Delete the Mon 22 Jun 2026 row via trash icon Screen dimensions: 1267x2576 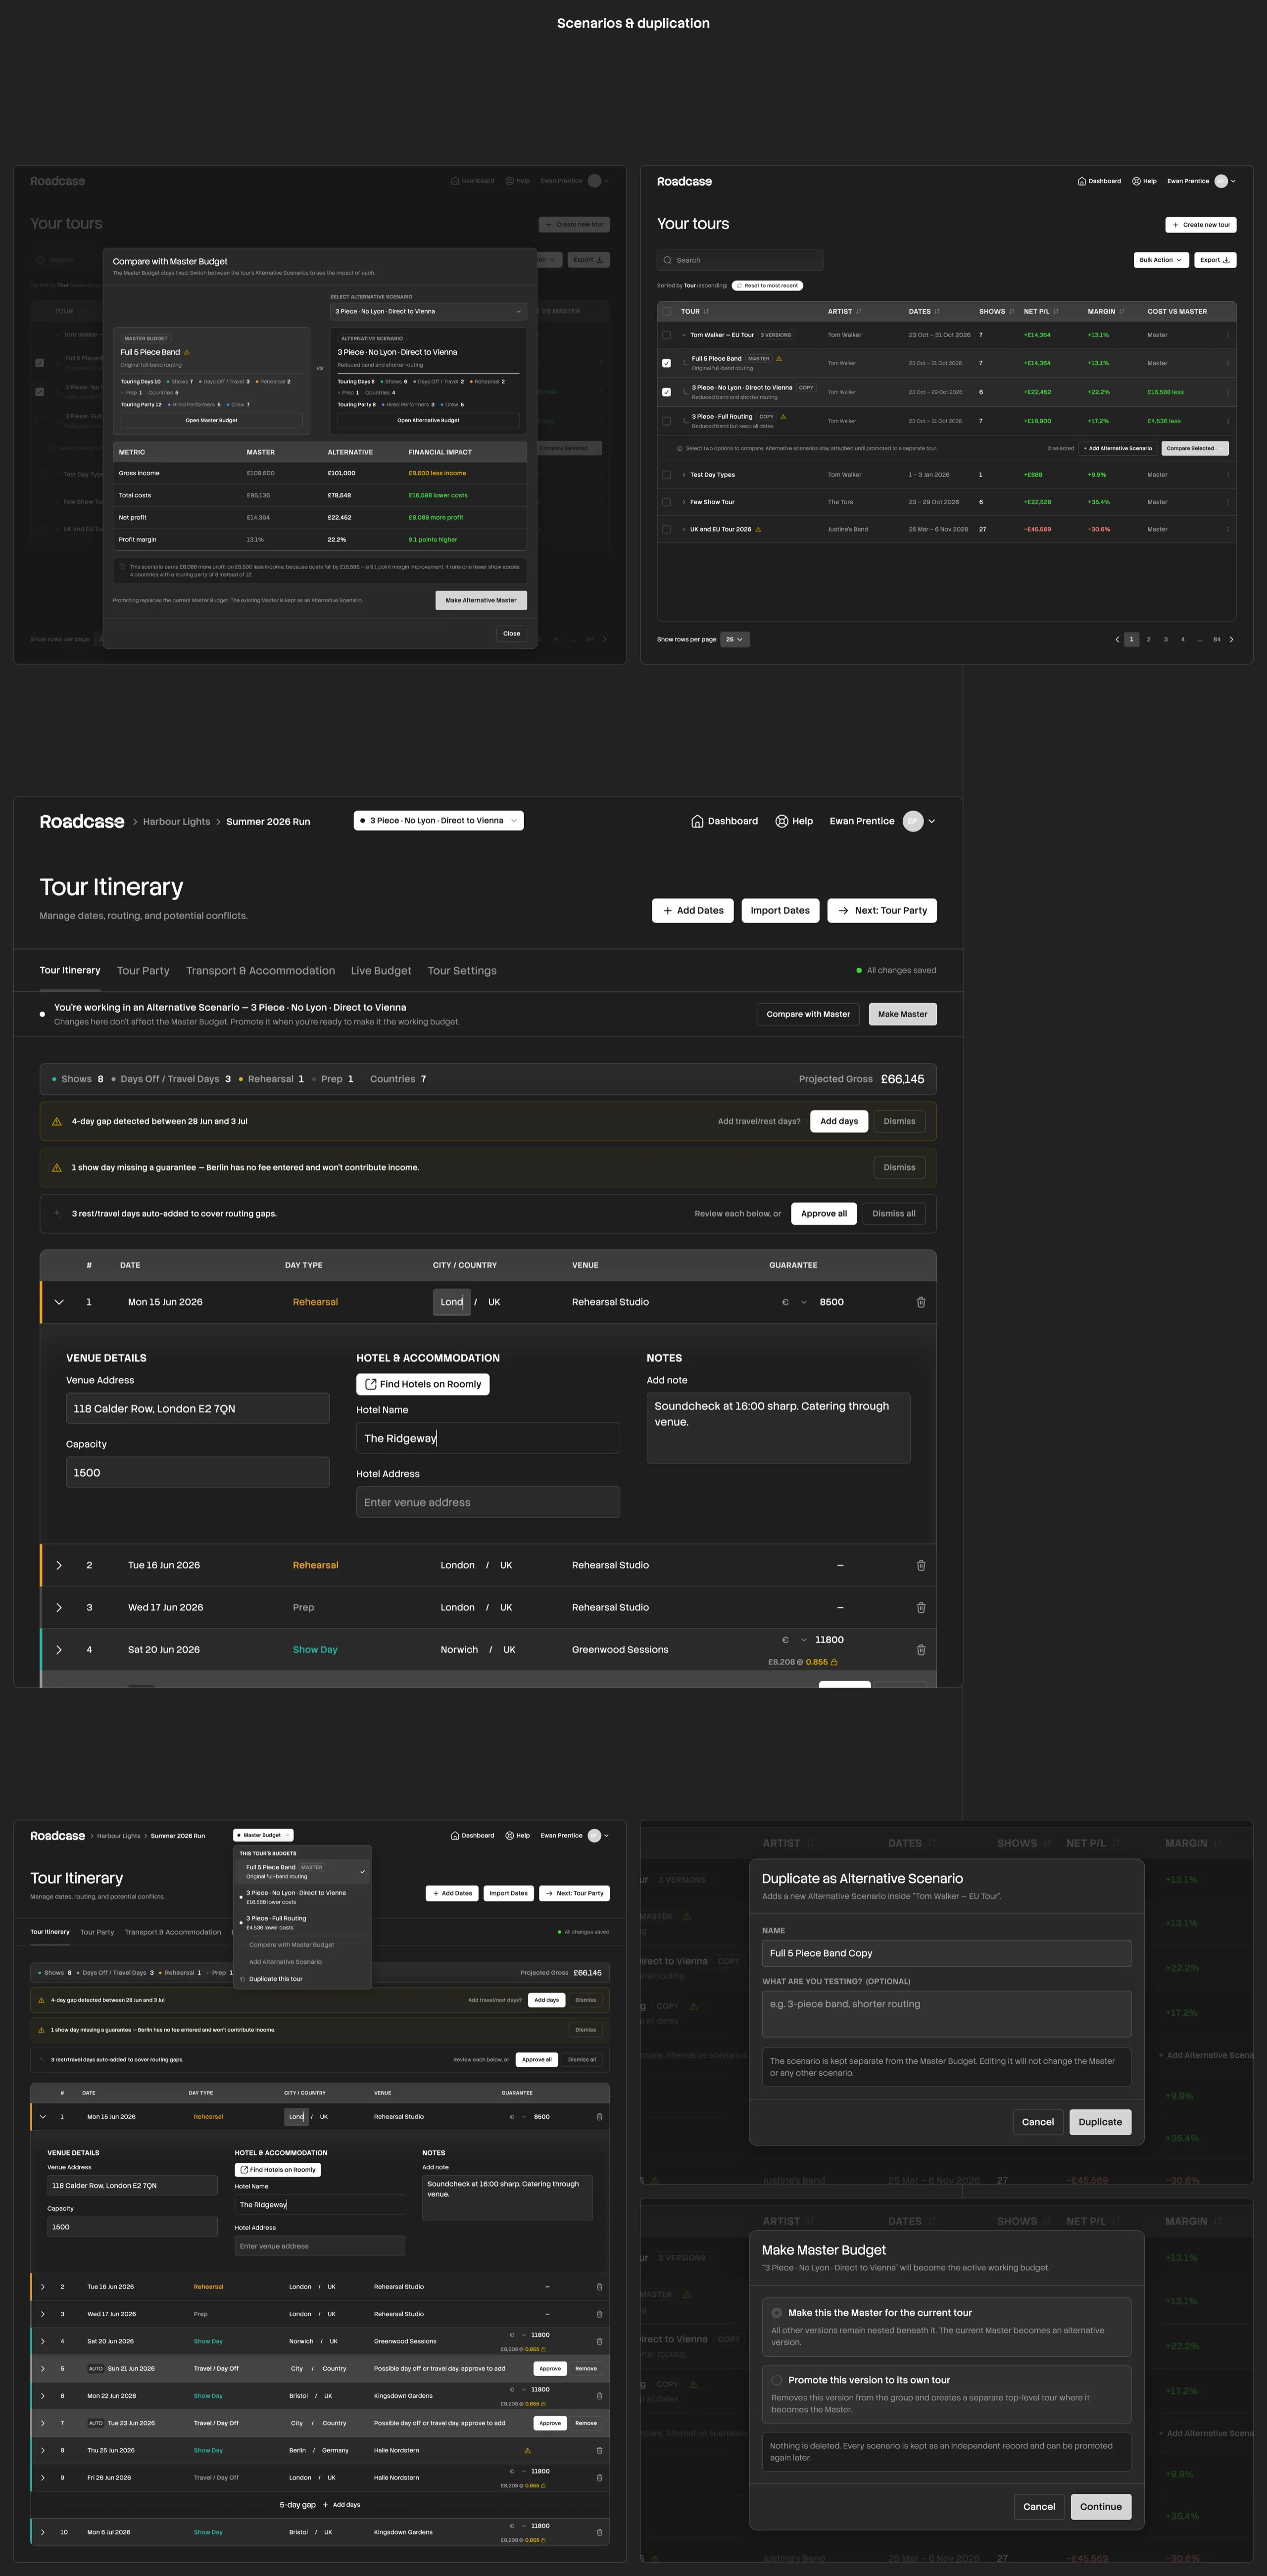coord(599,2396)
